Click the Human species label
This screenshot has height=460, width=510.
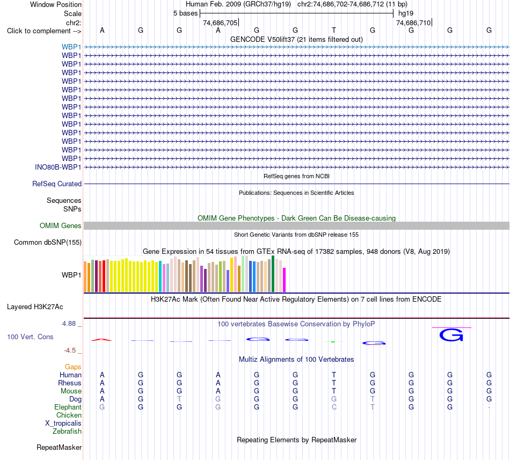70,375
